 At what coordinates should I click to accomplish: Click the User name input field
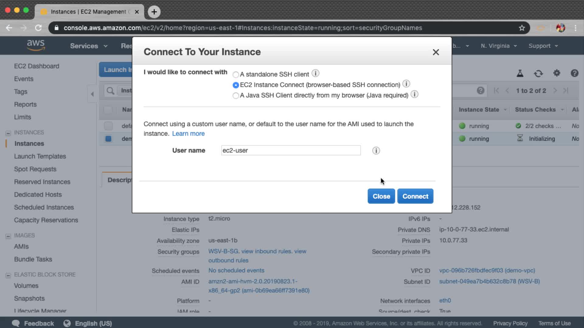click(x=290, y=150)
